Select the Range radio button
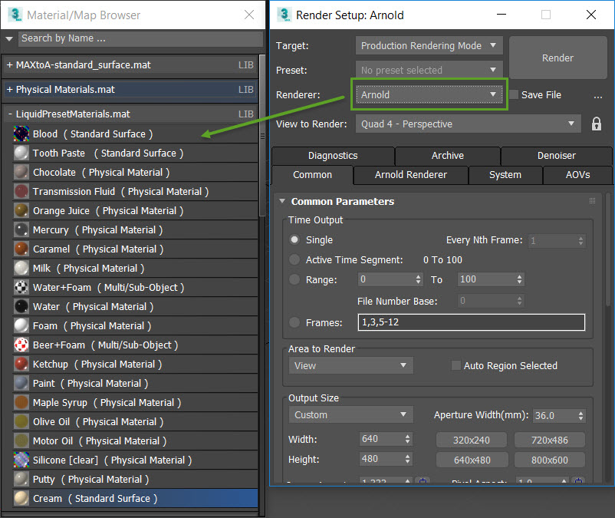This screenshot has width=615, height=518. (x=294, y=280)
